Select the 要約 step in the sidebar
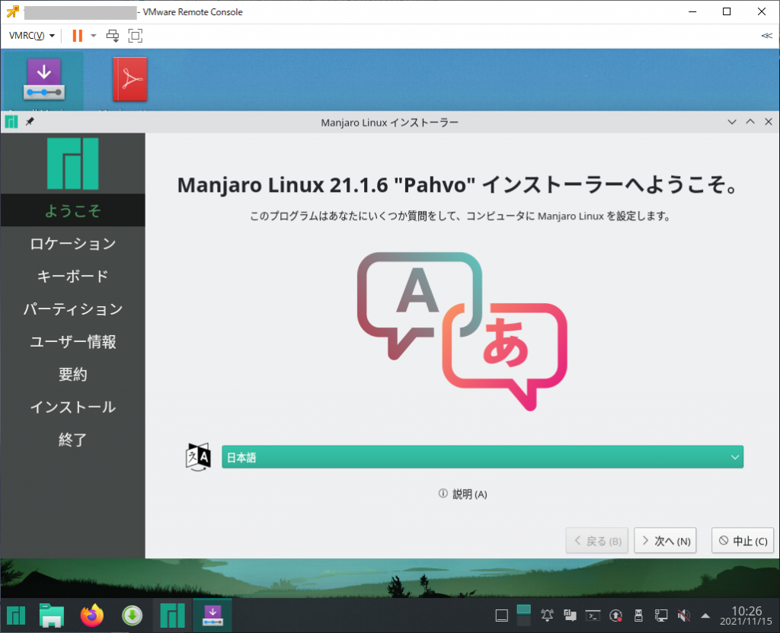 pyautogui.click(x=73, y=374)
